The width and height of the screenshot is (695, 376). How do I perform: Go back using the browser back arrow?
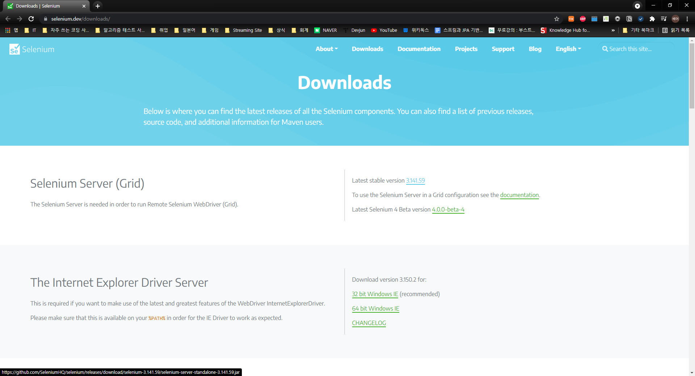pos(8,19)
